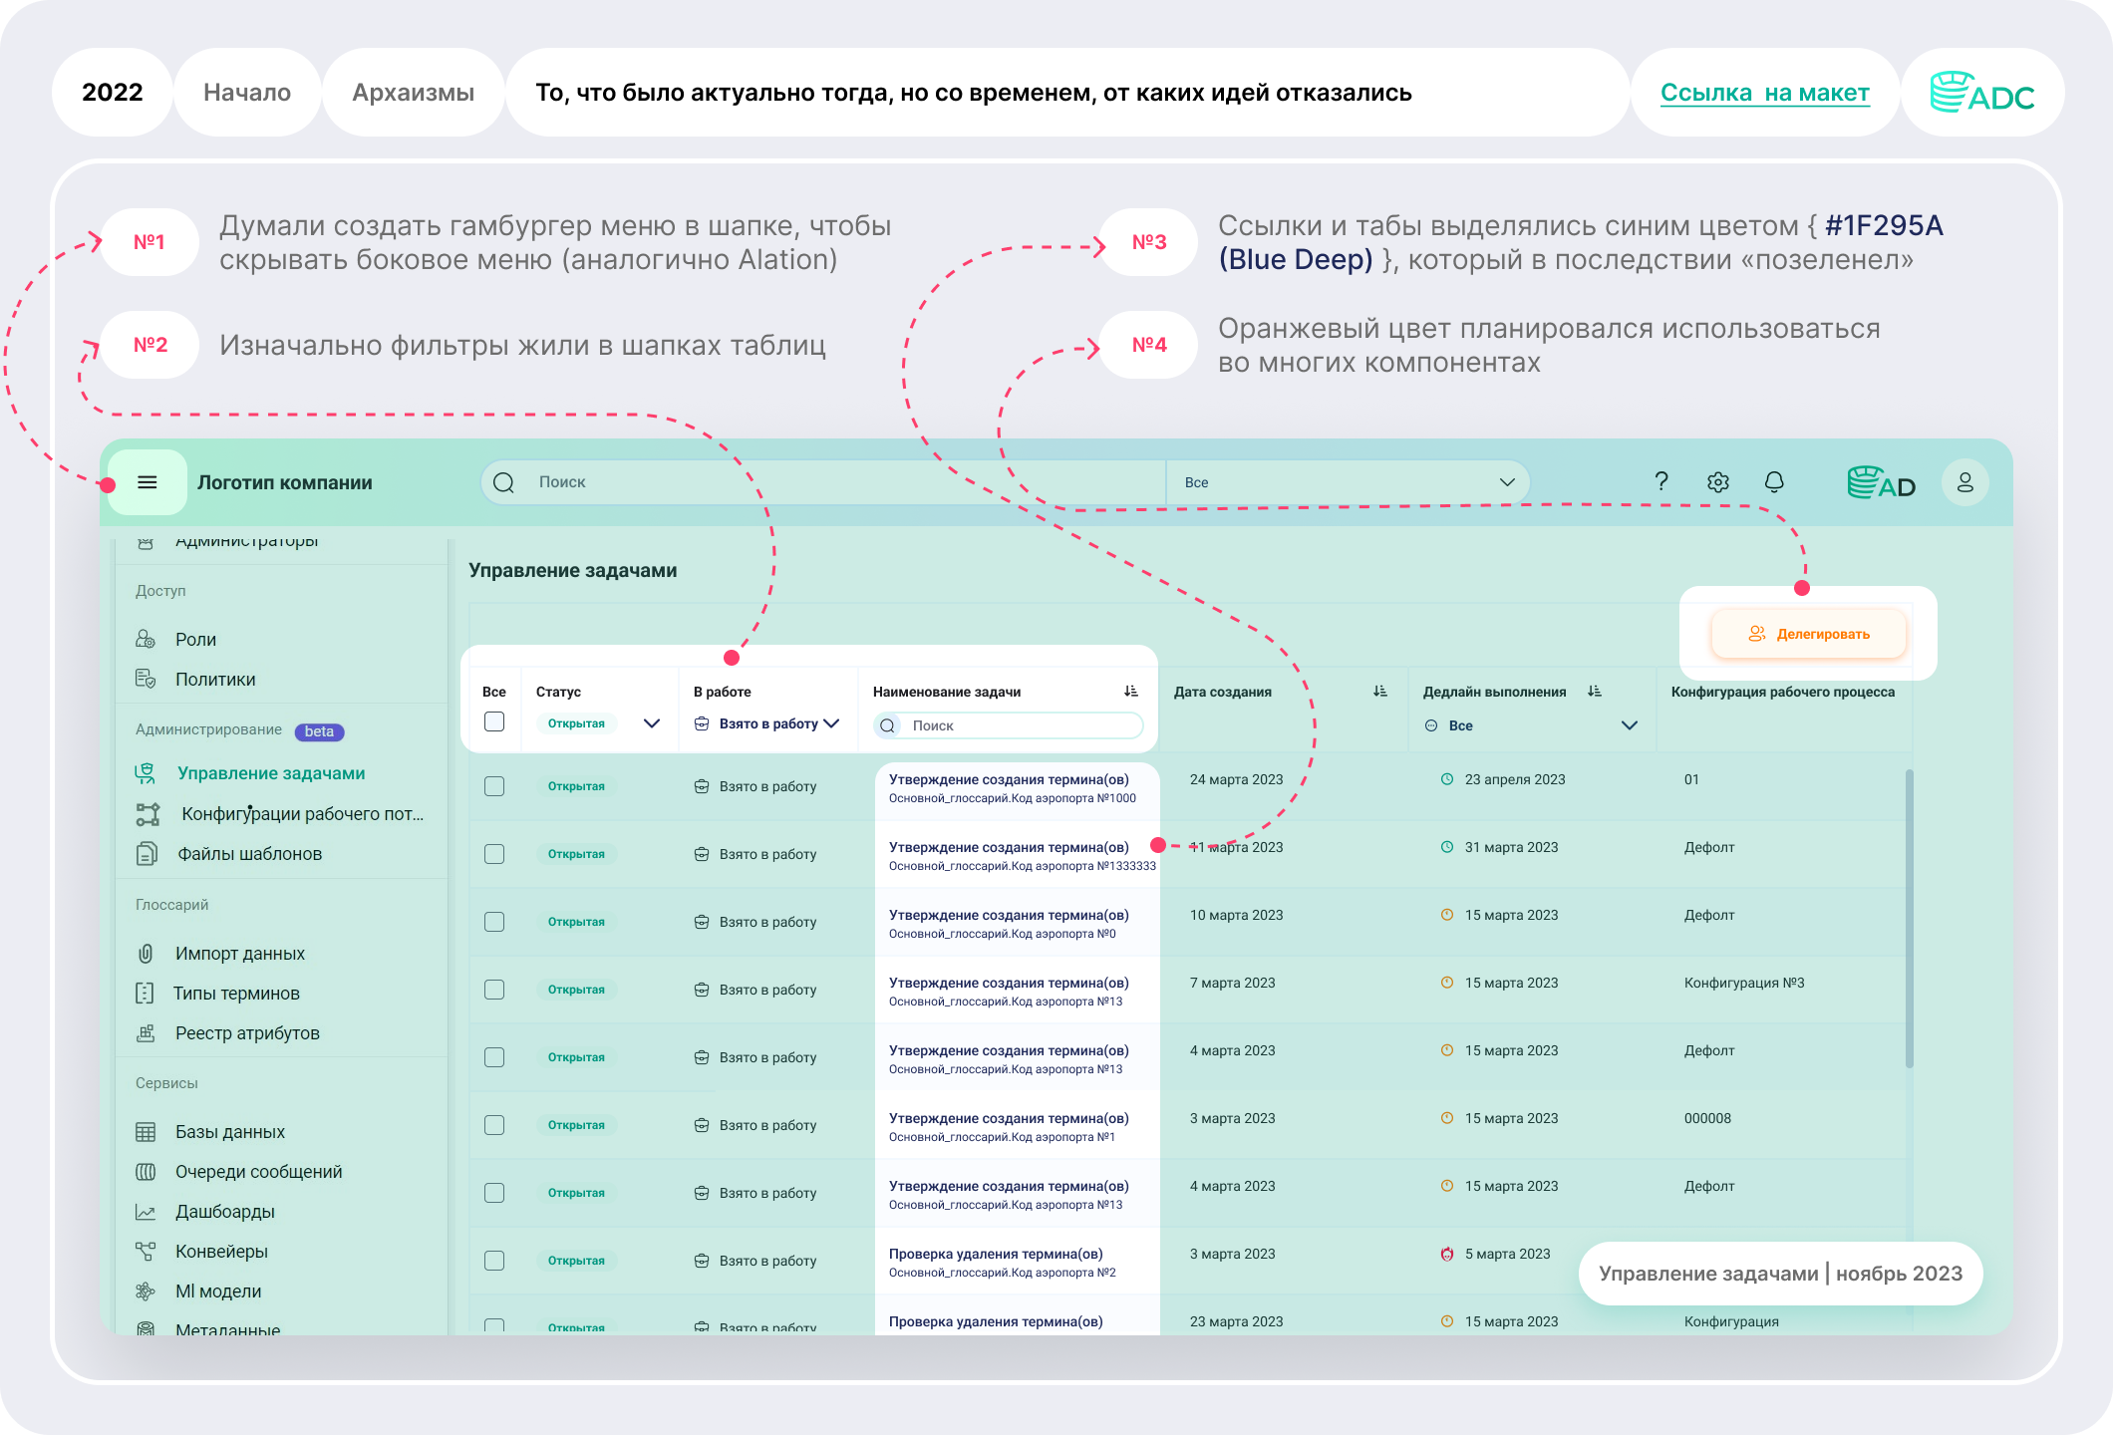Click the Архаизмы pill in the top banner
This screenshot has height=1435, width=2113.
pos(414,93)
